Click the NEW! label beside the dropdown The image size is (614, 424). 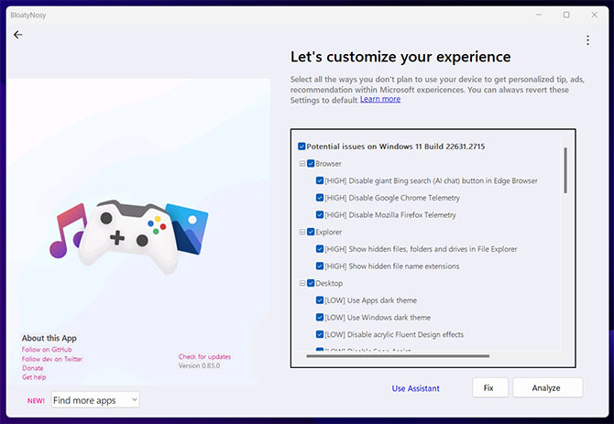[x=36, y=400]
